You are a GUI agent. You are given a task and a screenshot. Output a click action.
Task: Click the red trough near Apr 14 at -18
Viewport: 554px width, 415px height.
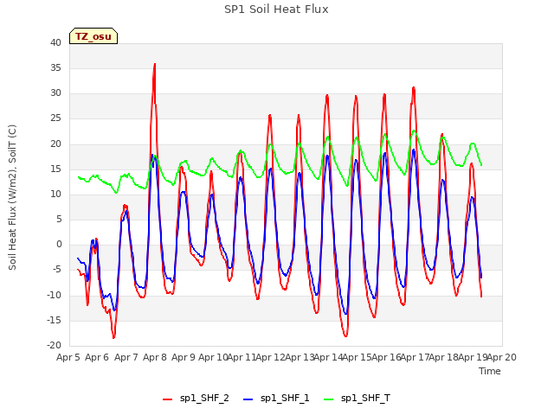(x=345, y=336)
